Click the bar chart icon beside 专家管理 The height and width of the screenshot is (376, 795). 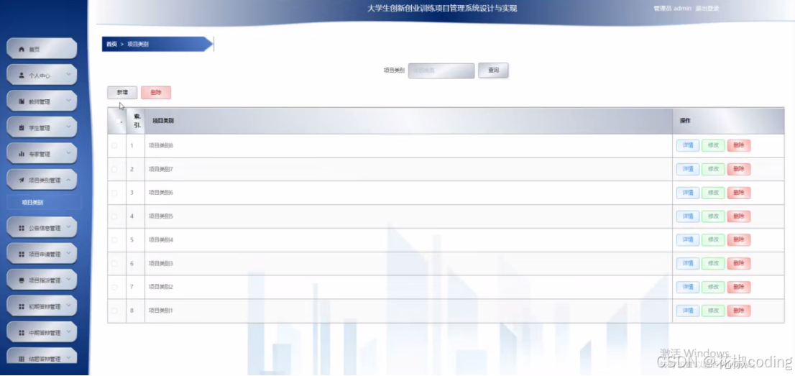tap(22, 154)
